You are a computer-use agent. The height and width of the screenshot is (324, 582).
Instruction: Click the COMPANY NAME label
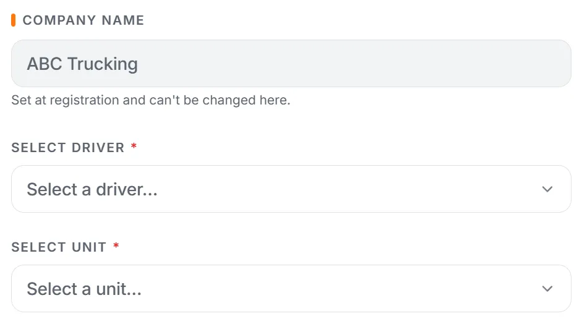click(83, 20)
